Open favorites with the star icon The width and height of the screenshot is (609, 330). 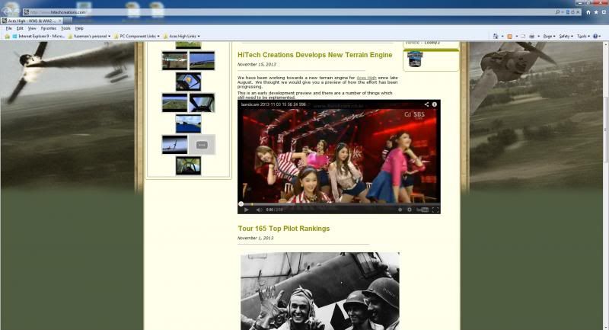tap(596, 12)
